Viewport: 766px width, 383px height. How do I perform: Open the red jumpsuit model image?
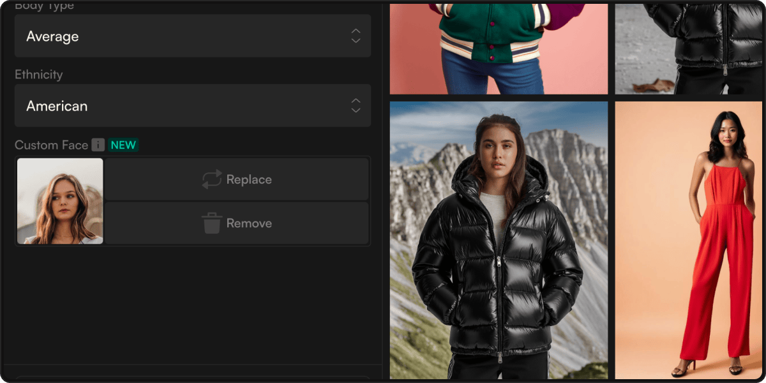coord(688,240)
